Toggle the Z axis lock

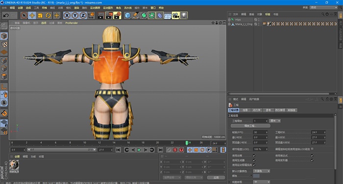(x=83, y=16)
